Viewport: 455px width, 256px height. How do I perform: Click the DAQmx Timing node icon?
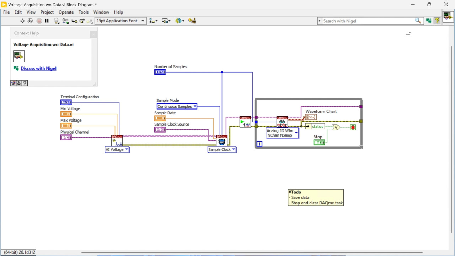pos(221,141)
